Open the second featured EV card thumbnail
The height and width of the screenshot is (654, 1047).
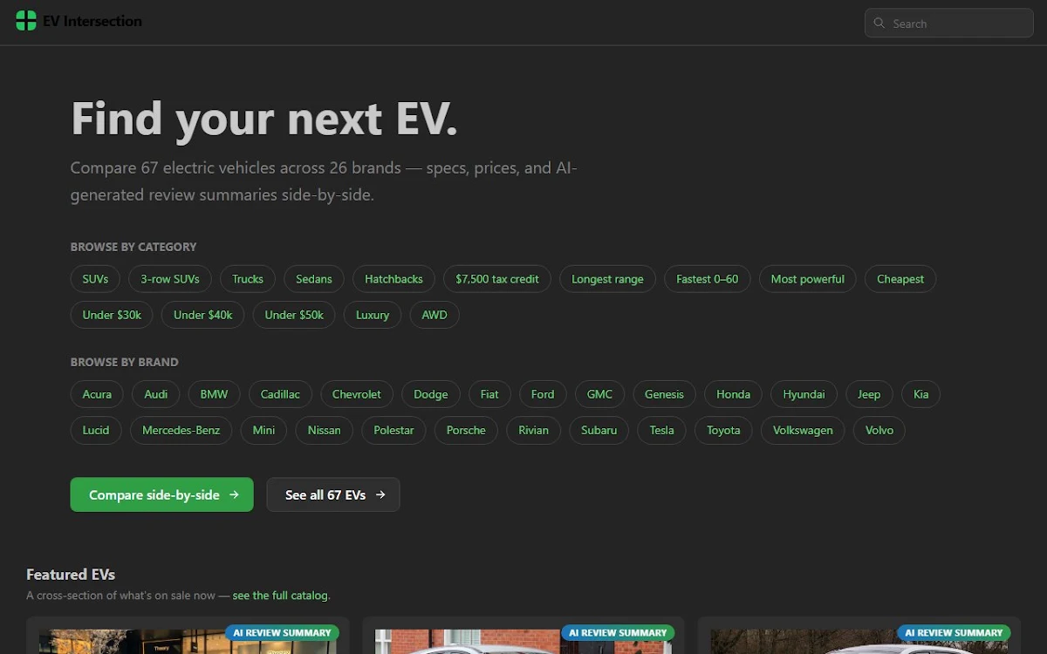(523, 642)
